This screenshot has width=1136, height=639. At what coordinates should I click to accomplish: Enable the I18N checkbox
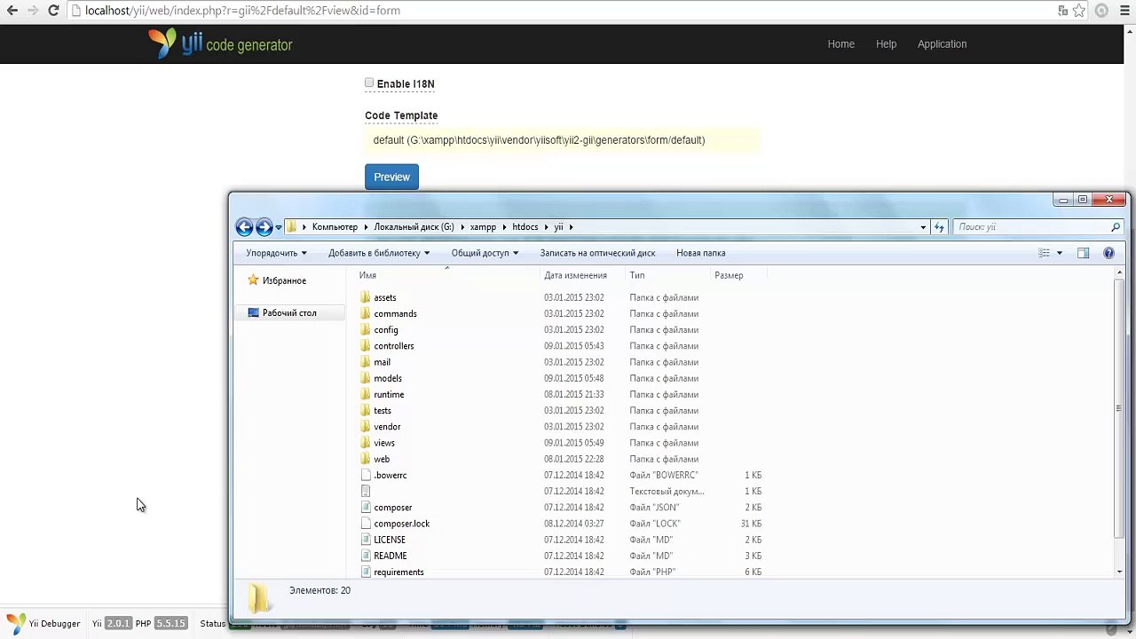tap(369, 83)
